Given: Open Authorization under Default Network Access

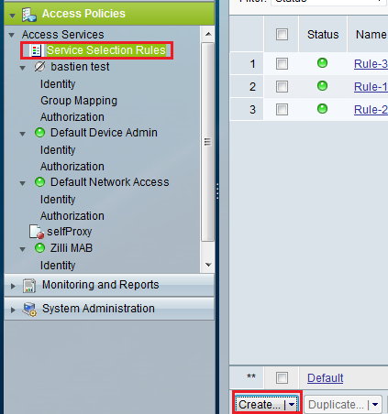Looking at the screenshot, I should tap(72, 216).
